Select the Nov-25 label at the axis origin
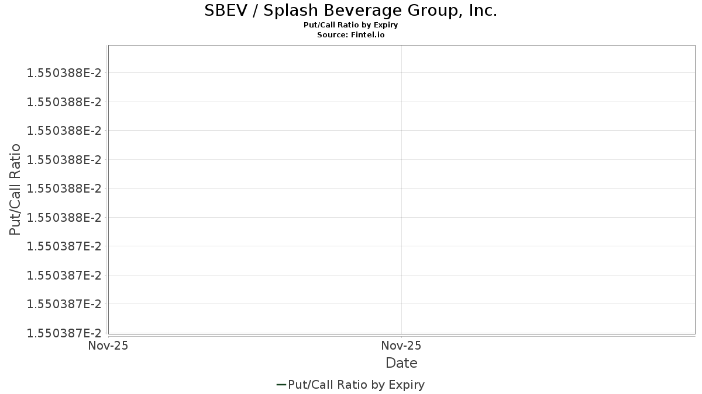The height and width of the screenshot is (394, 702). (108, 346)
